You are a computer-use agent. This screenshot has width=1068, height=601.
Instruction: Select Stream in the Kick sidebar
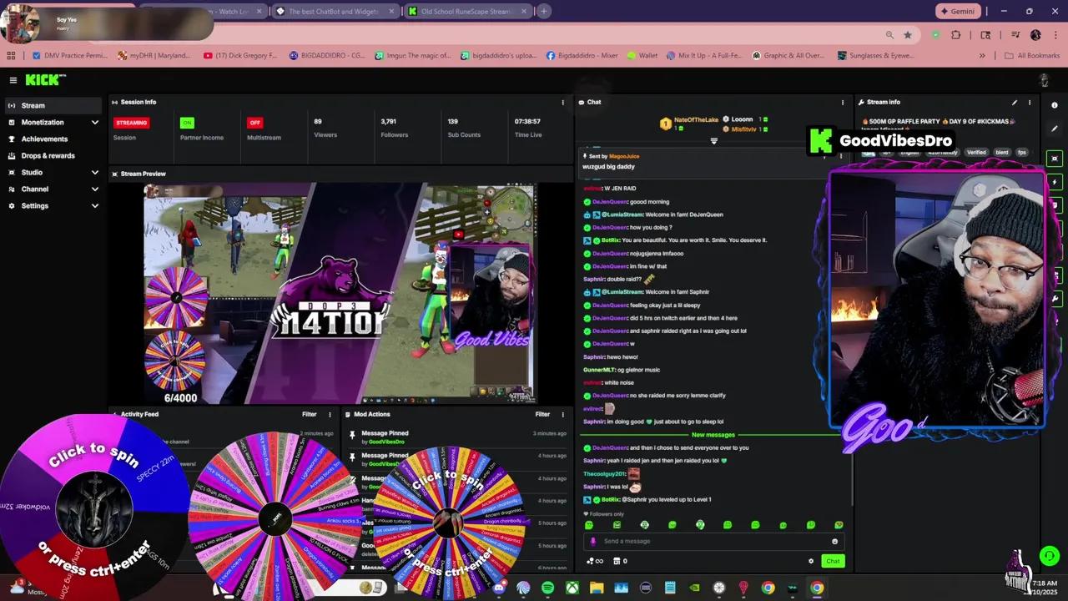[x=33, y=105]
